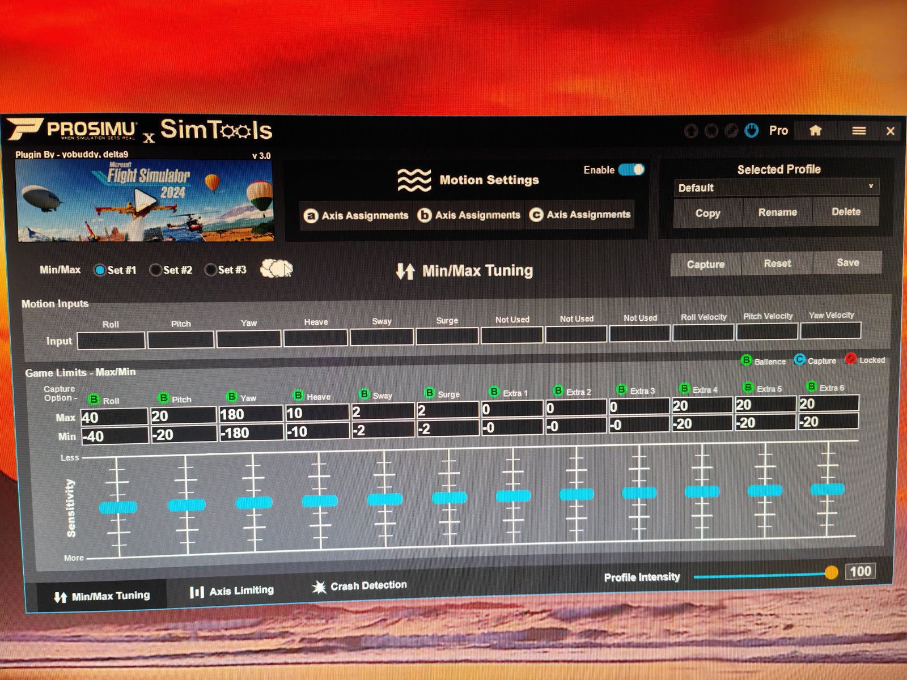Click the green B icon for Extra 6
Screen dimensions: 907x680
point(812,386)
